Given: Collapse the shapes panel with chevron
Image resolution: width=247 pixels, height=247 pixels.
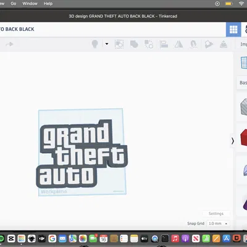Looking at the screenshot, I should 233,141.
